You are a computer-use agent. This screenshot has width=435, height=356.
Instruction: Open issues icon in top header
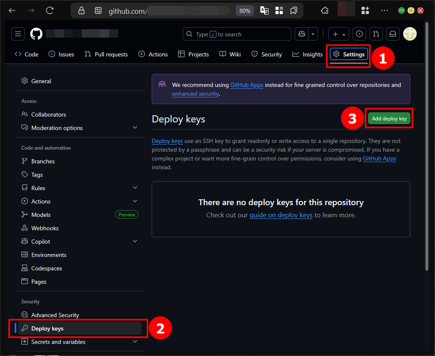360,34
